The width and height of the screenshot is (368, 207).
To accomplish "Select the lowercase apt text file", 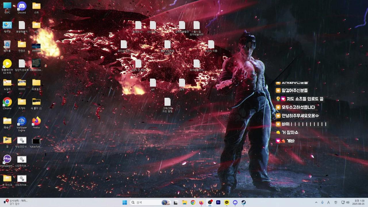I will pos(153,85).
